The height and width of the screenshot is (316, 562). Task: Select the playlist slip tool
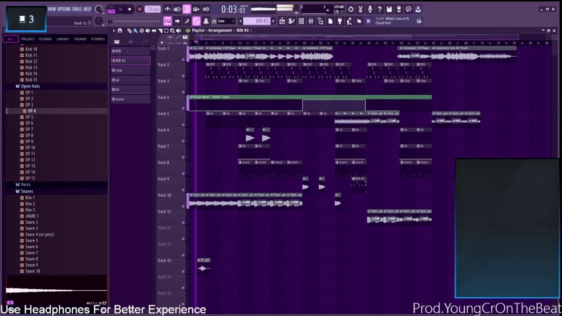point(154,30)
